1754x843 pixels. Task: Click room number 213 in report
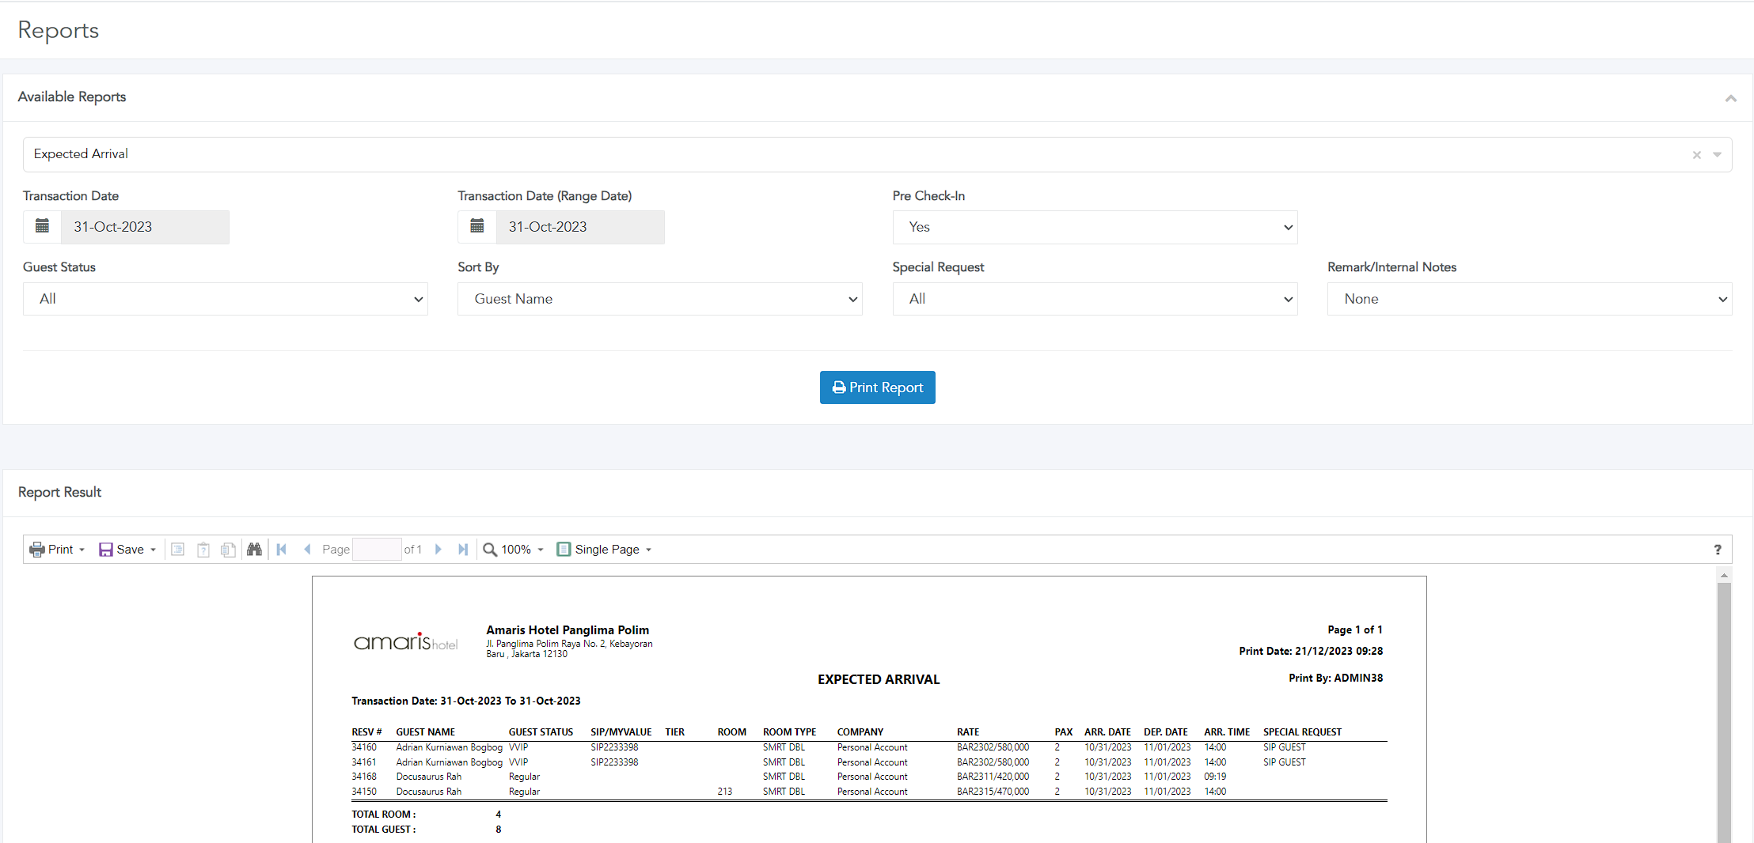click(x=725, y=792)
